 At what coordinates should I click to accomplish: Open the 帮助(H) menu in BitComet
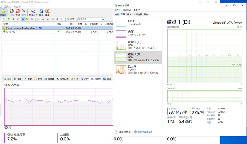pos(17,6)
